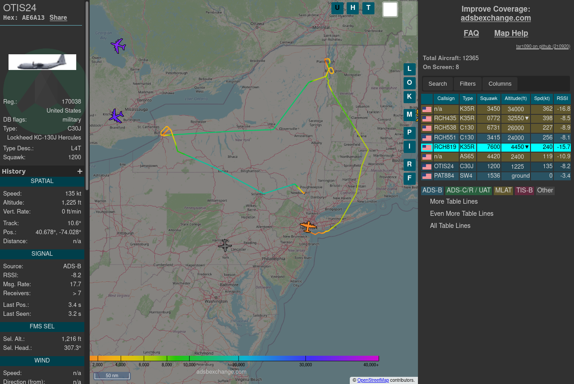Toggle the O map button
This screenshot has height=384, width=574.
[x=409, y=83]
